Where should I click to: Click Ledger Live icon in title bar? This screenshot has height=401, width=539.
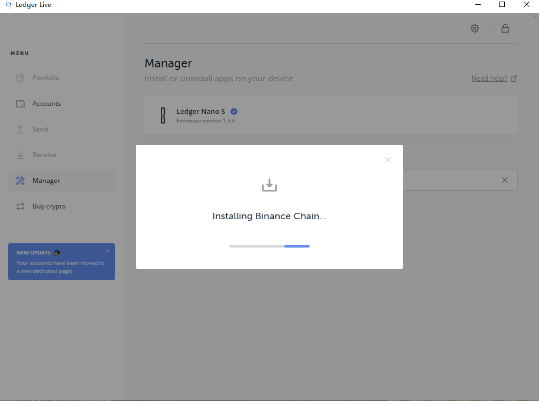coord(8,5)
